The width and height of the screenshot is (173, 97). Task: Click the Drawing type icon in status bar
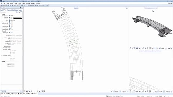point(107,96)
